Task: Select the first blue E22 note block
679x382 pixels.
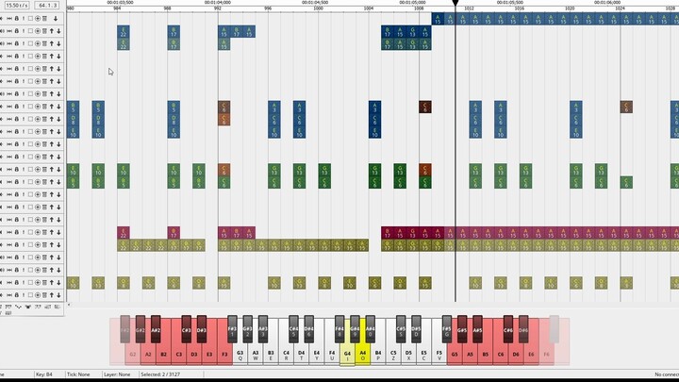Action: tap(124, 32)
